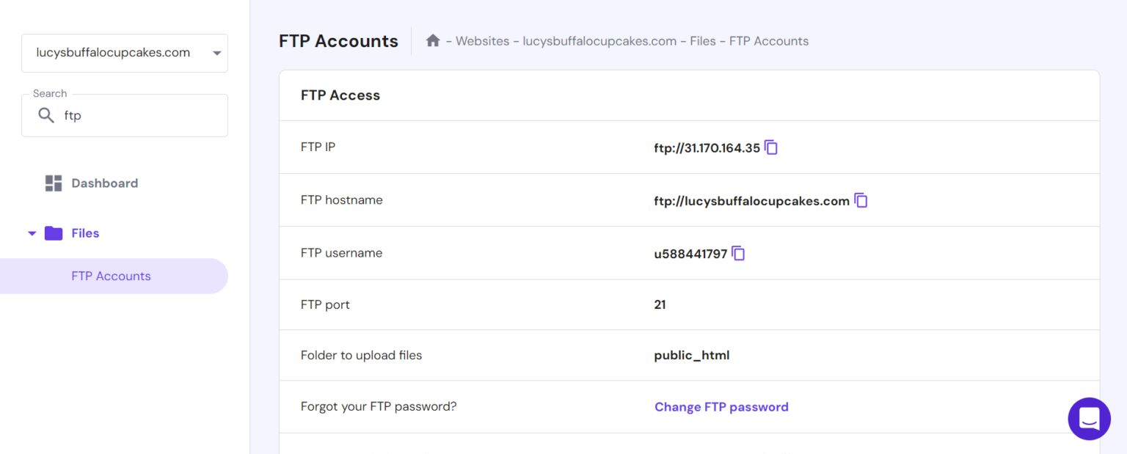This screenshot has width=1127, height=454.
Task: Click the home icon in the breadcrumb
Action: [x=433, y=40]
